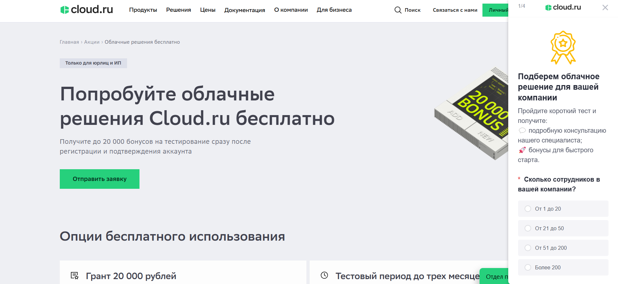Open the Продукты menu
Screen dimensions: 618x284
(143, 10)
